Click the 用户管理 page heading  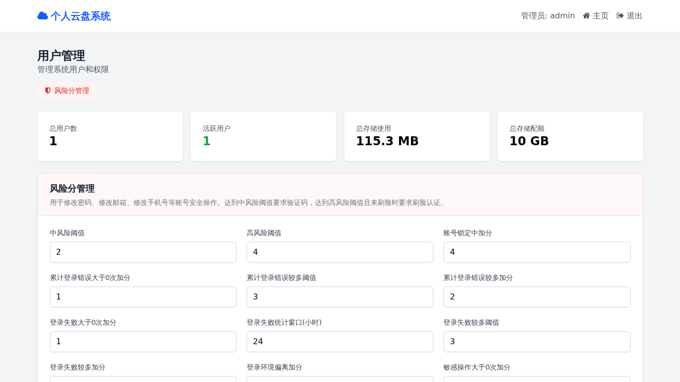coord(61,56)
